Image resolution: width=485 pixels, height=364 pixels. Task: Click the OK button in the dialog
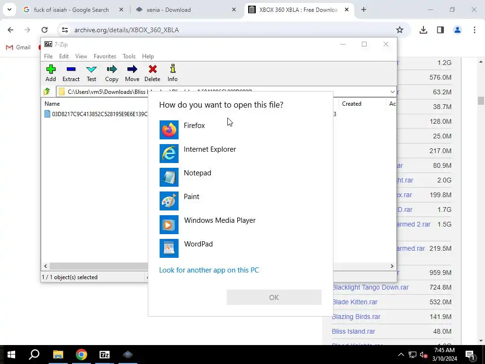point(274,298)
